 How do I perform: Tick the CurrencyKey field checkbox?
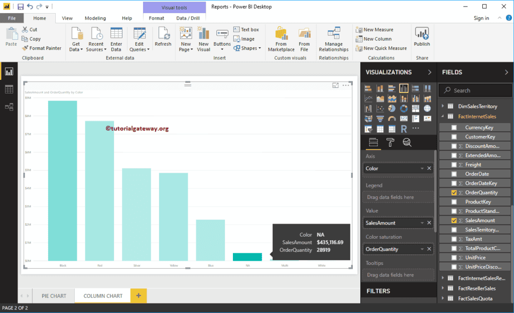click(454, 127)
